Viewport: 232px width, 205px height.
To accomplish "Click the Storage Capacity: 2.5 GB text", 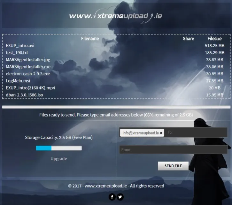I will 59,137.
